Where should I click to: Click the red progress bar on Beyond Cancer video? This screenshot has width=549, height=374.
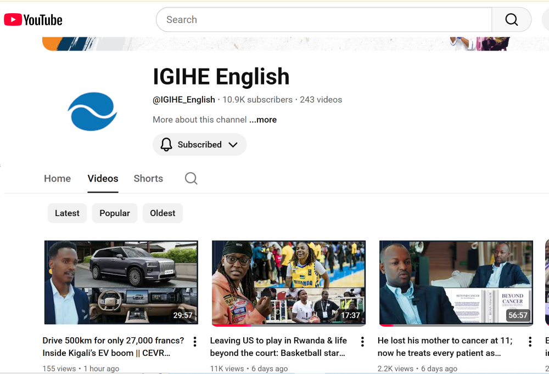[386, 325]
